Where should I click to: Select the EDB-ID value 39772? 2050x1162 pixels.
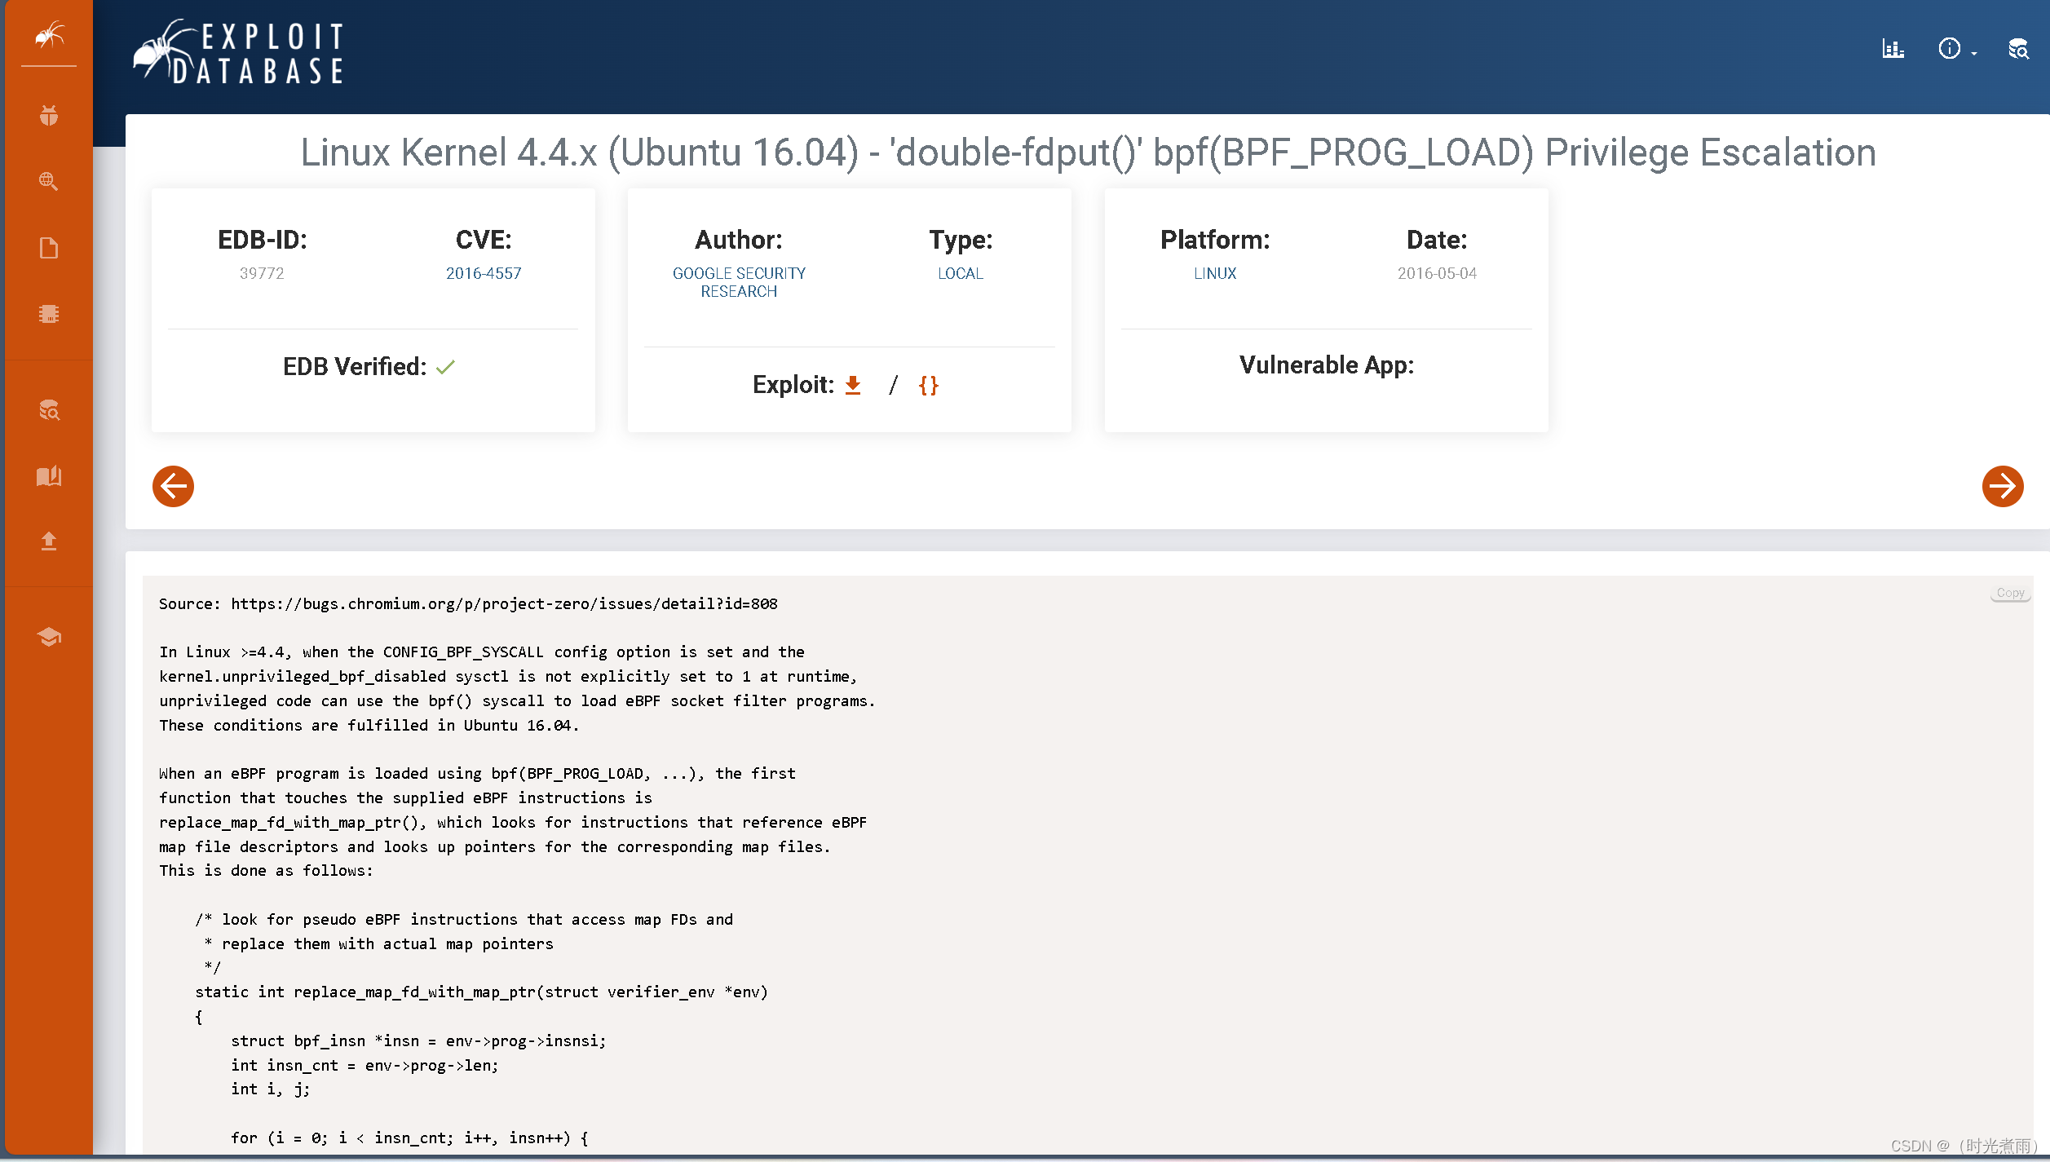tap(262, 273)
